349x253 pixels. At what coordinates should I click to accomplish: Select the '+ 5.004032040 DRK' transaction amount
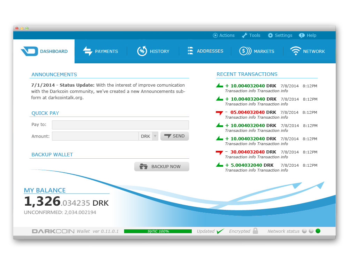click(x=249, y=165)
